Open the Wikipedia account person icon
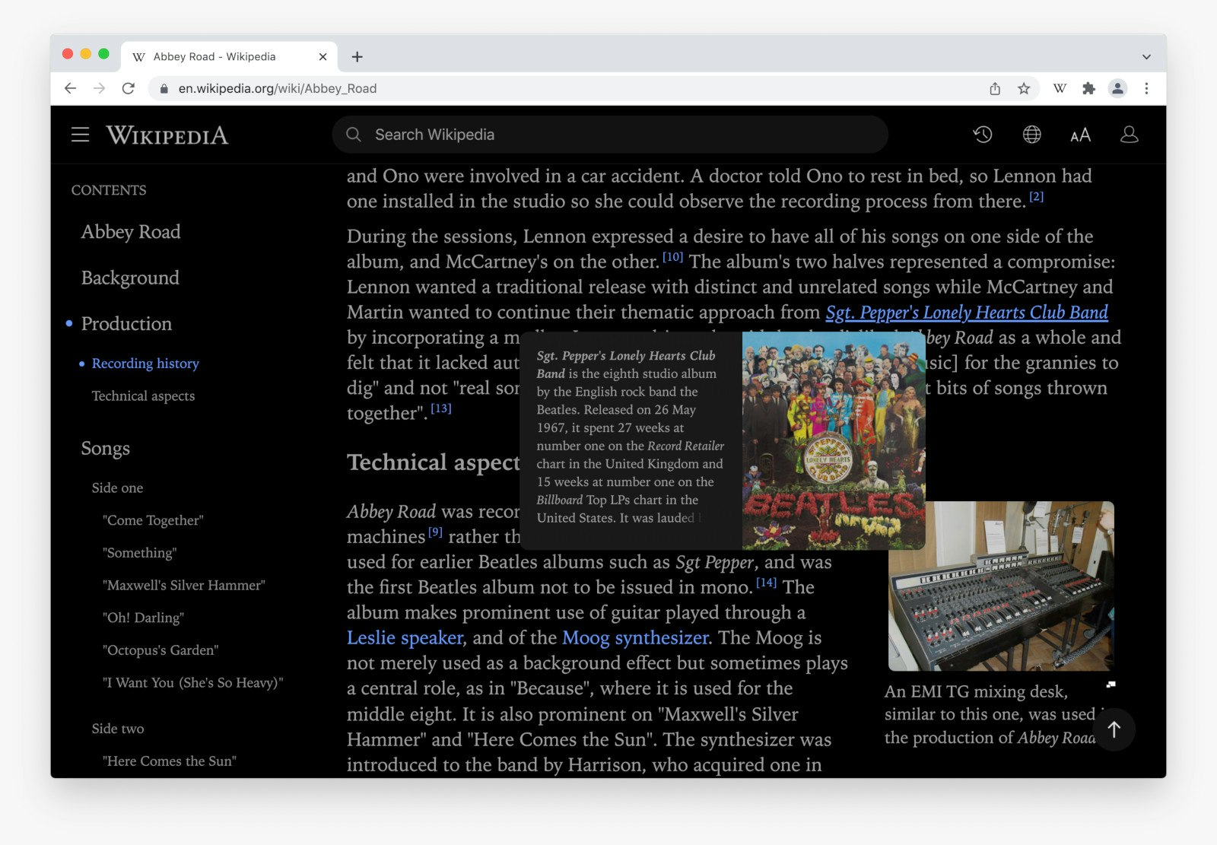The width and height of the screenshot is (1217, 845). pos(1129,135)
